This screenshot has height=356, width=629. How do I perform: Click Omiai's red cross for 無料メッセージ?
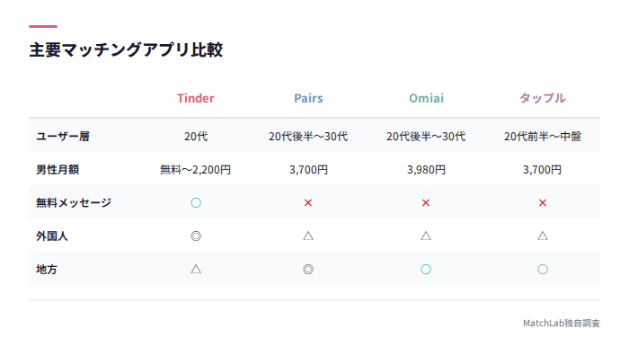(426, 202)
